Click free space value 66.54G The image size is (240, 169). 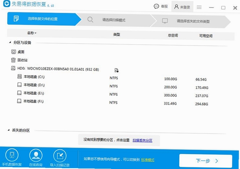[x=201, y=80]
